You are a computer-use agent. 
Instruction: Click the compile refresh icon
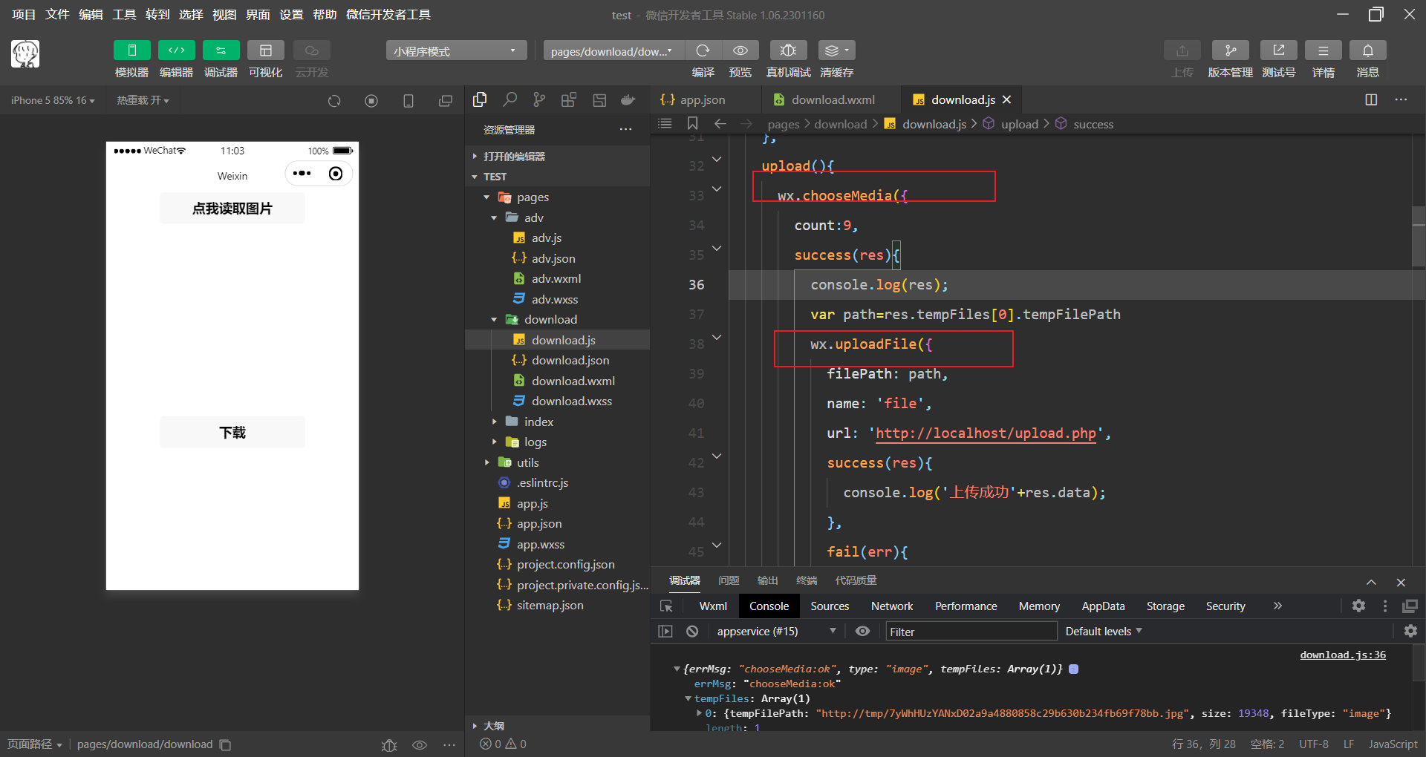703,50
